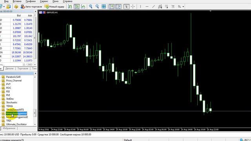Click the GBPUSD,H1 chart title
The image size is (251, 141).
click(x=52, y=13)
